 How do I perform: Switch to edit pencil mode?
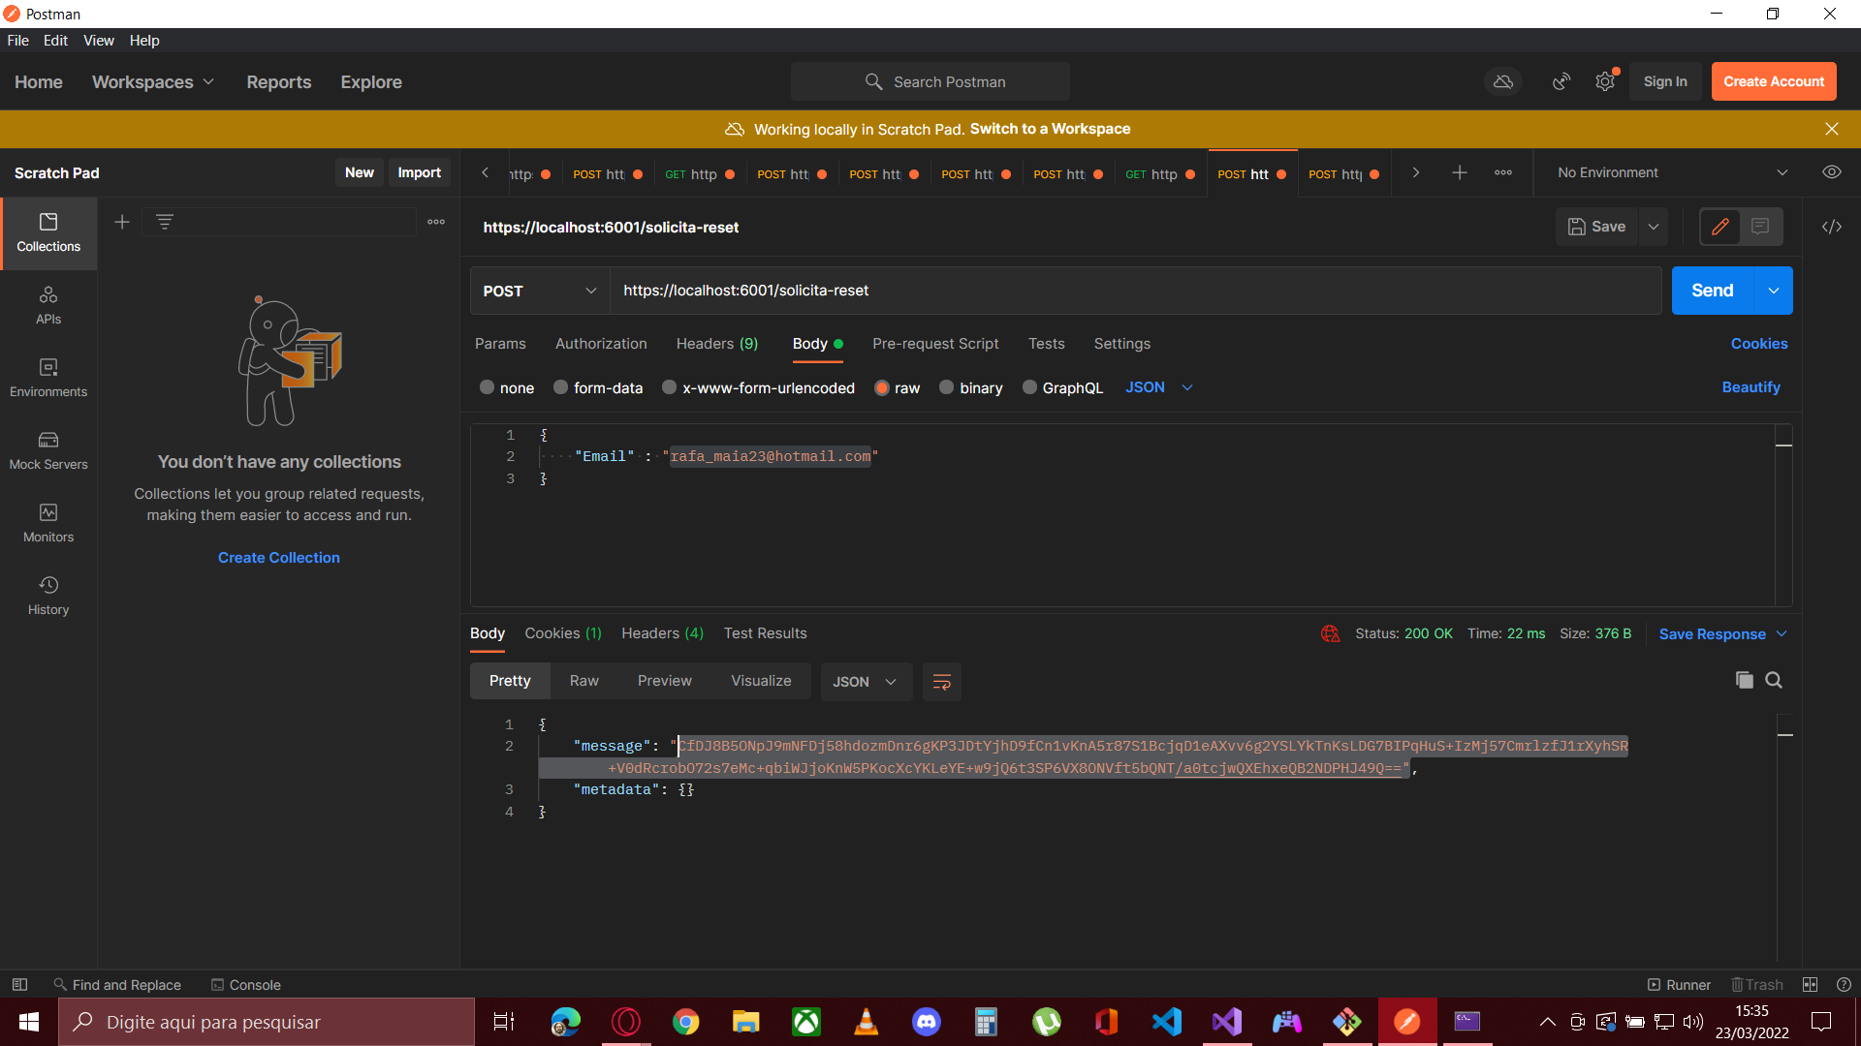pyautogui.click(x=1720, y=227)
